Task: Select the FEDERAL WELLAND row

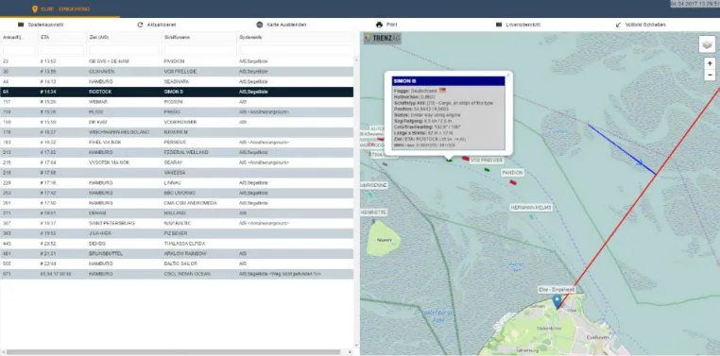Action: [x=177, y=152]
